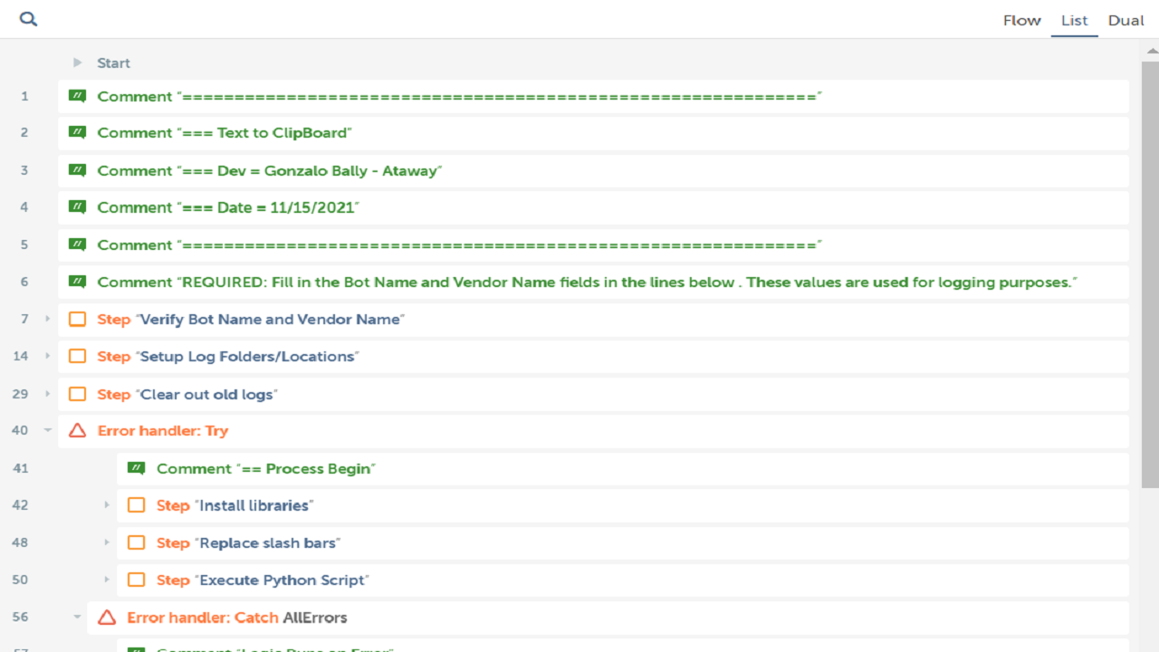Click line number 2 in the gutter
Image resolution: width=1159 pixels, height=652 pixels.
pyautogui.click(x=24, y=133)
